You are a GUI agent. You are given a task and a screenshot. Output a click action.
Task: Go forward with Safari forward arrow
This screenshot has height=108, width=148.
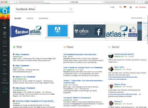[x=12, y=2]
